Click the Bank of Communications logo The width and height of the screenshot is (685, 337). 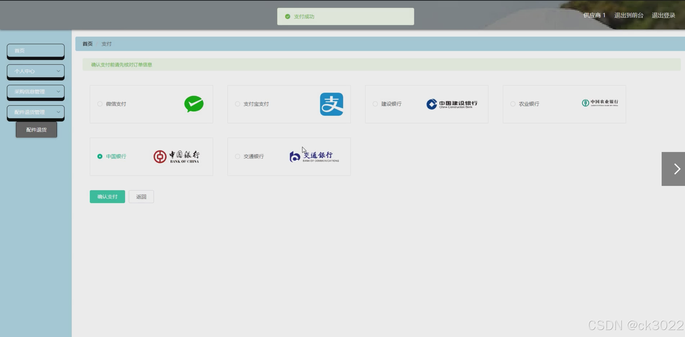click(314, 157)
